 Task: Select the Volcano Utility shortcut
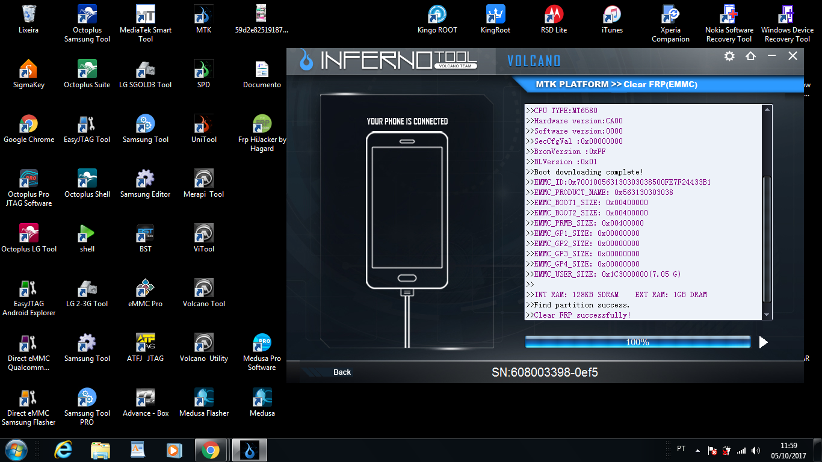(x=203, y=348)
